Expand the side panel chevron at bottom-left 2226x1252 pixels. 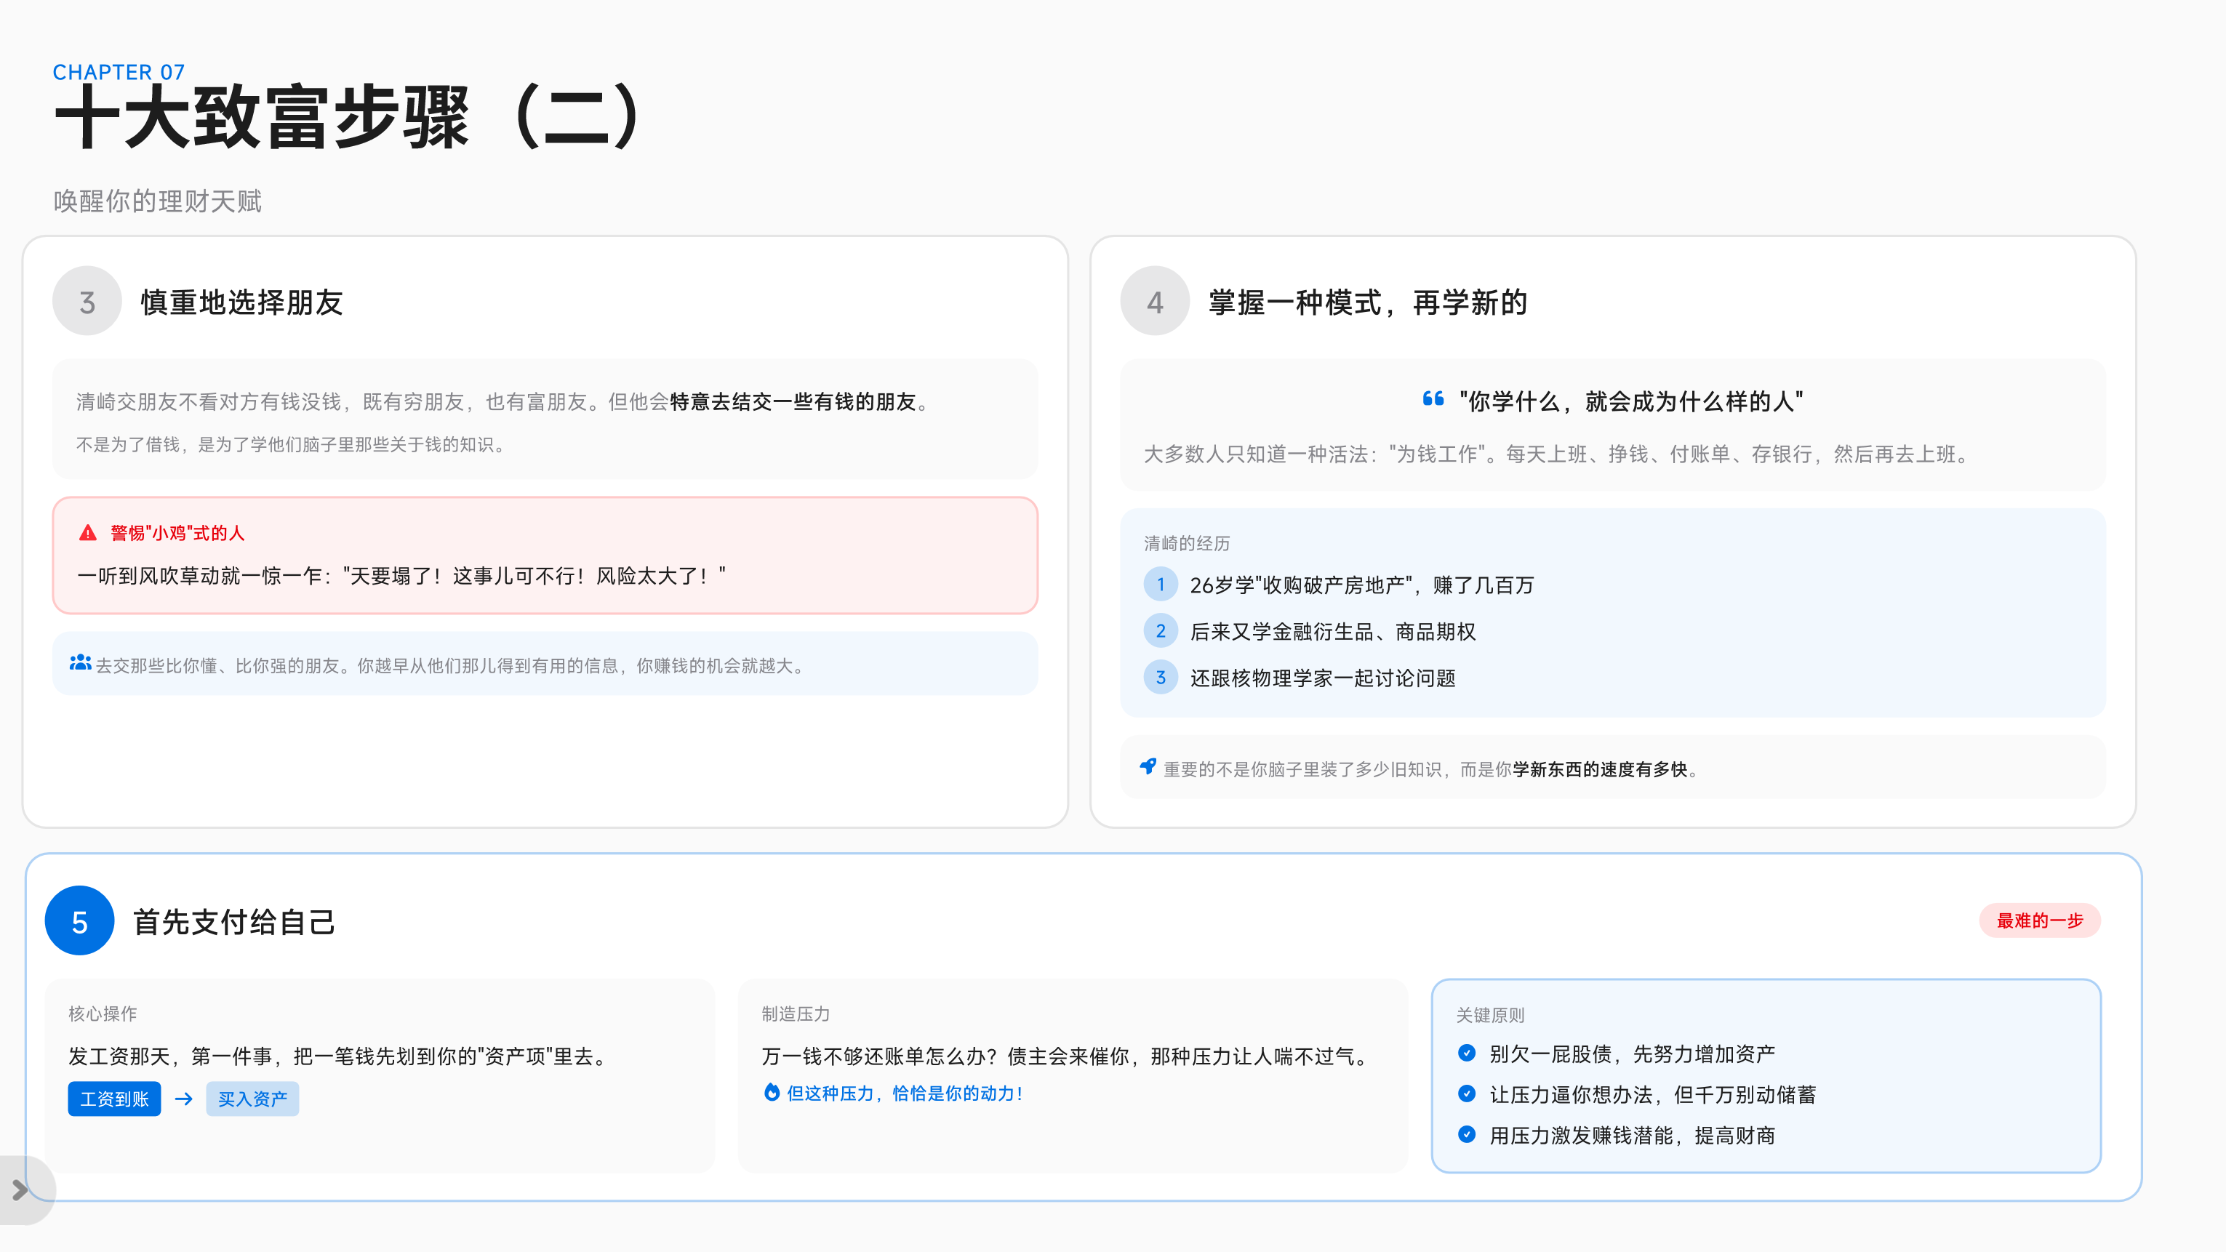[x=20, y=1191]
